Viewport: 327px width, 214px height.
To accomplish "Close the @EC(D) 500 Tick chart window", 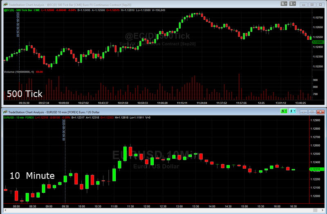I will point(320,5).
